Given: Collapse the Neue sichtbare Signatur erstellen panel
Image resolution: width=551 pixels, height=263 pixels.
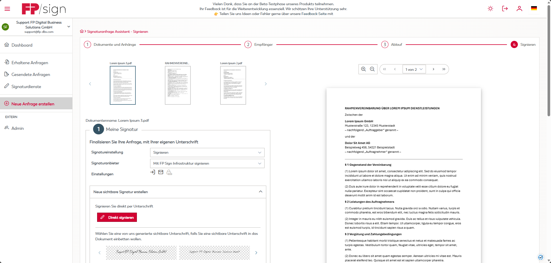Looking at the screenshot, I should [x=178, y=192].
